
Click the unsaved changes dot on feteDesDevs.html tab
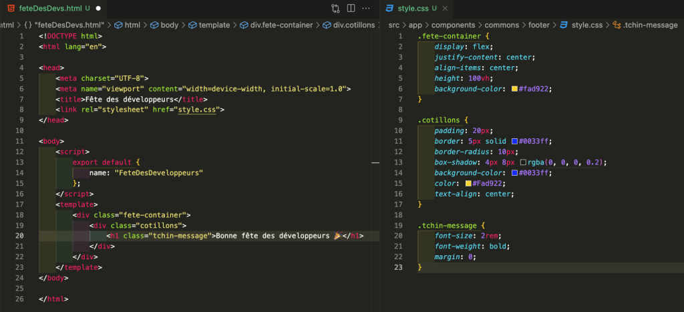pyautogui.click(x=98, y=8)
